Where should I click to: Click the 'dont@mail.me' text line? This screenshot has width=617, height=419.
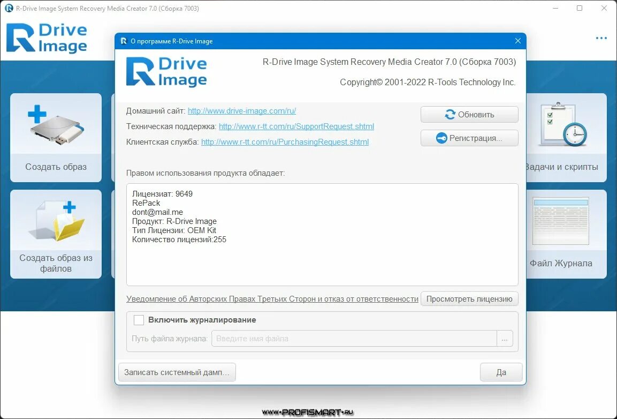pos(157,212)
